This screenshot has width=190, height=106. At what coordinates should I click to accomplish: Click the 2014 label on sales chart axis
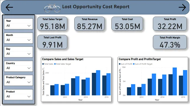86,97
